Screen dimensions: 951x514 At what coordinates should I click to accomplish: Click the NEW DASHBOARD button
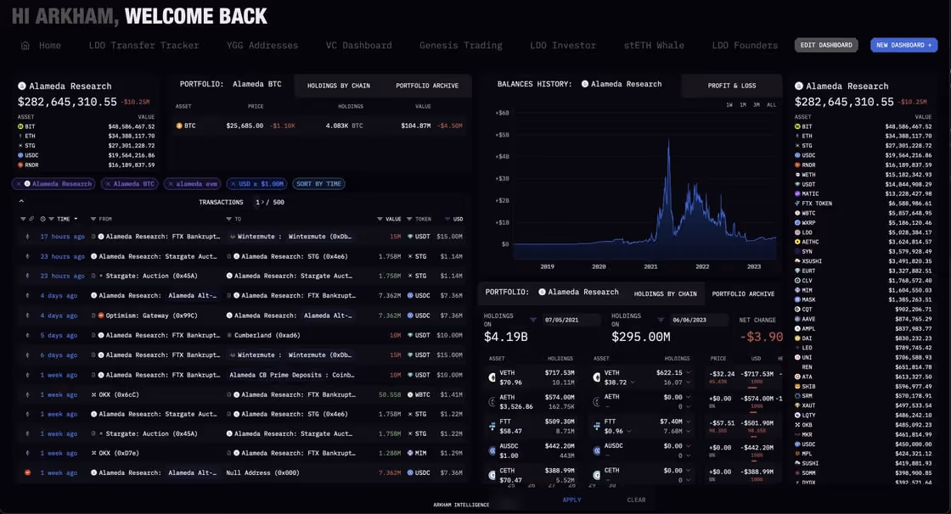(x=903, y=45)
